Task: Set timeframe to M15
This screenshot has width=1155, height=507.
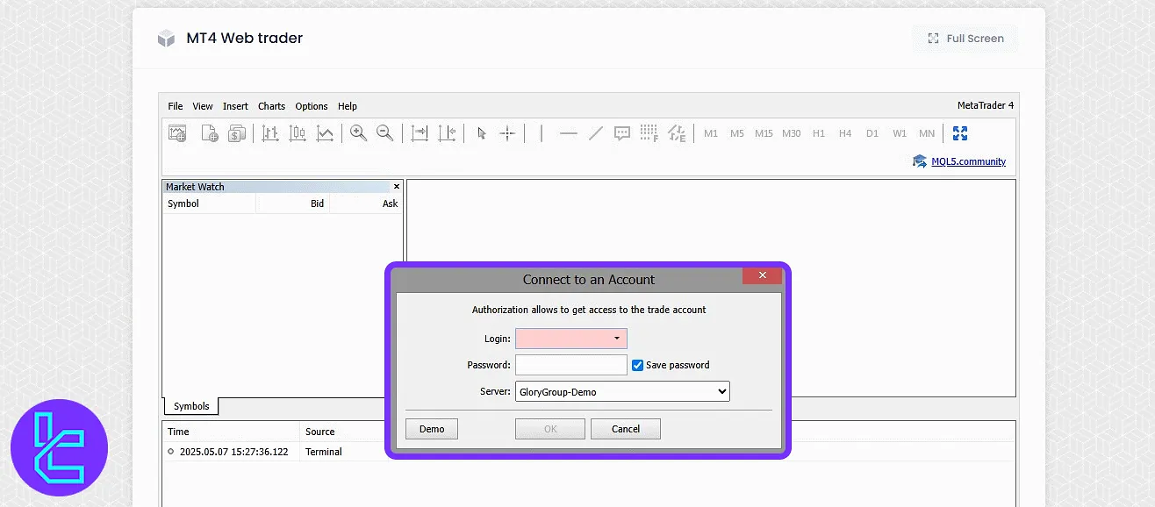Action: pyautogui.click(x=764, y=133)
